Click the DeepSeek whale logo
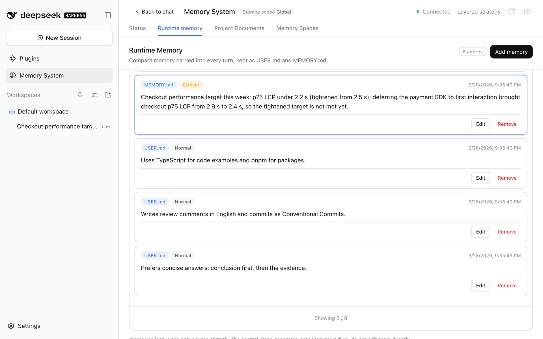The image size is (543, 339). [12, 15]
